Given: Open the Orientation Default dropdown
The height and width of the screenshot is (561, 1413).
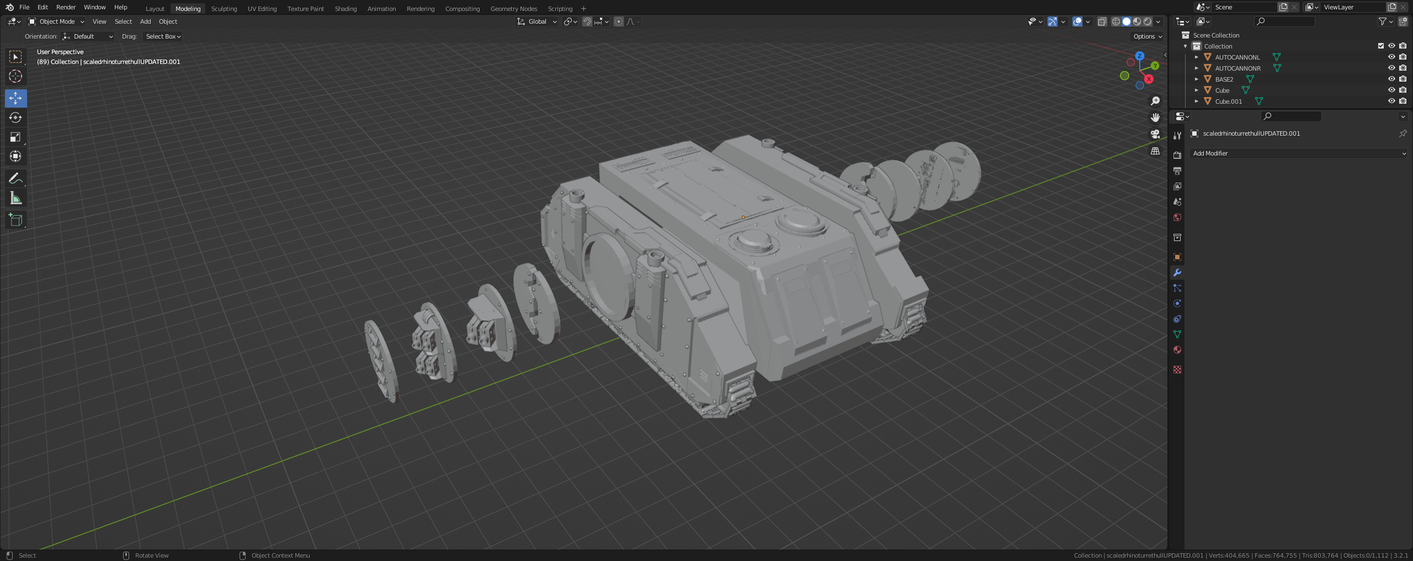Looking at the screenshot, I should click(88, 36).
